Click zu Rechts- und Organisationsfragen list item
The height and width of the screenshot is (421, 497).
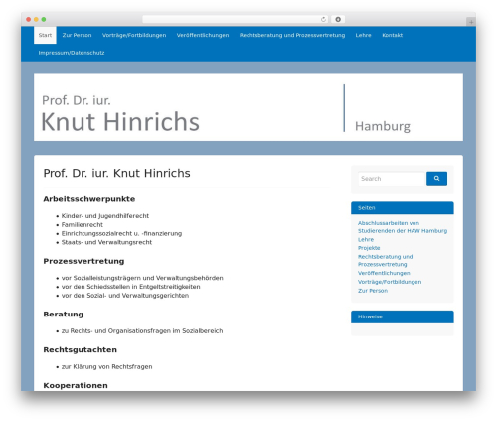pos(142,331)
